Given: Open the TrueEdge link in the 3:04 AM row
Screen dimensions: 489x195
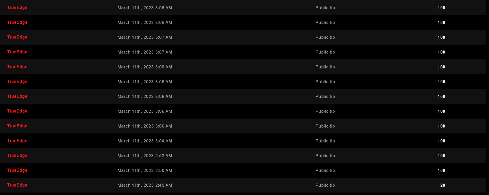Looking at the screenshot, I should point(17,141).
